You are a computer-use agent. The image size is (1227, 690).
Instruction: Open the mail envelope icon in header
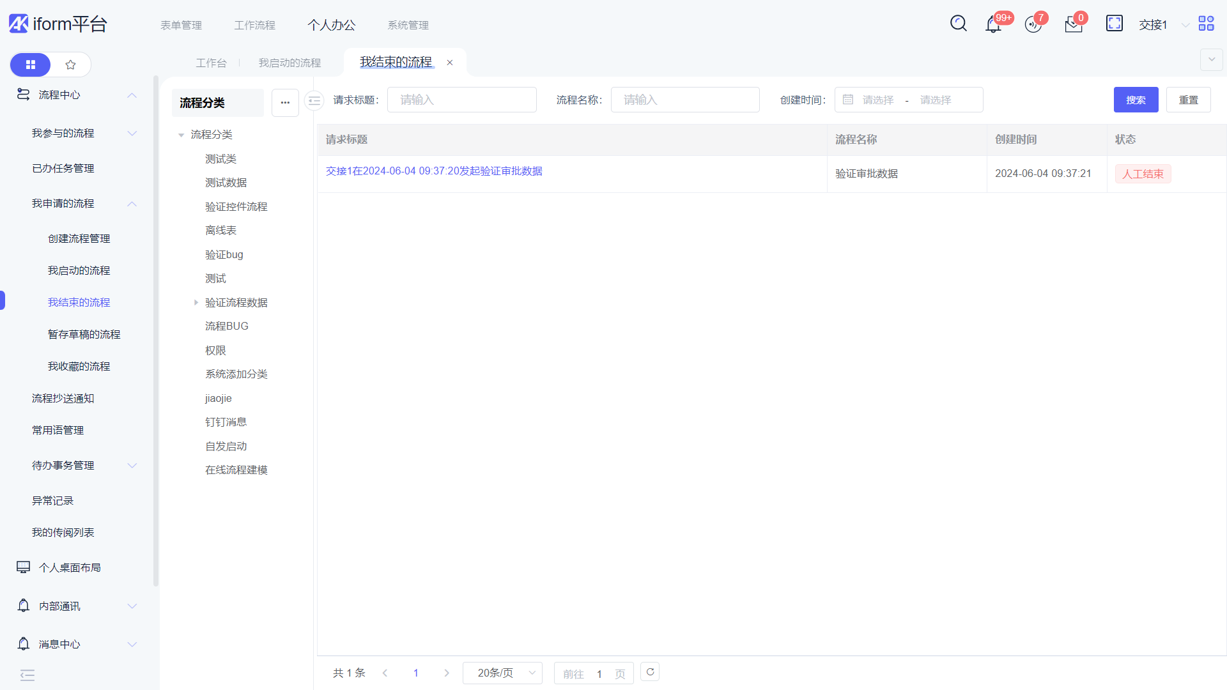point(1074,25)
